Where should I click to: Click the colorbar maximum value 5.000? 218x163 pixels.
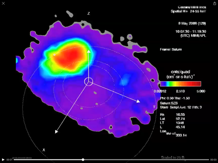(201, 91)
